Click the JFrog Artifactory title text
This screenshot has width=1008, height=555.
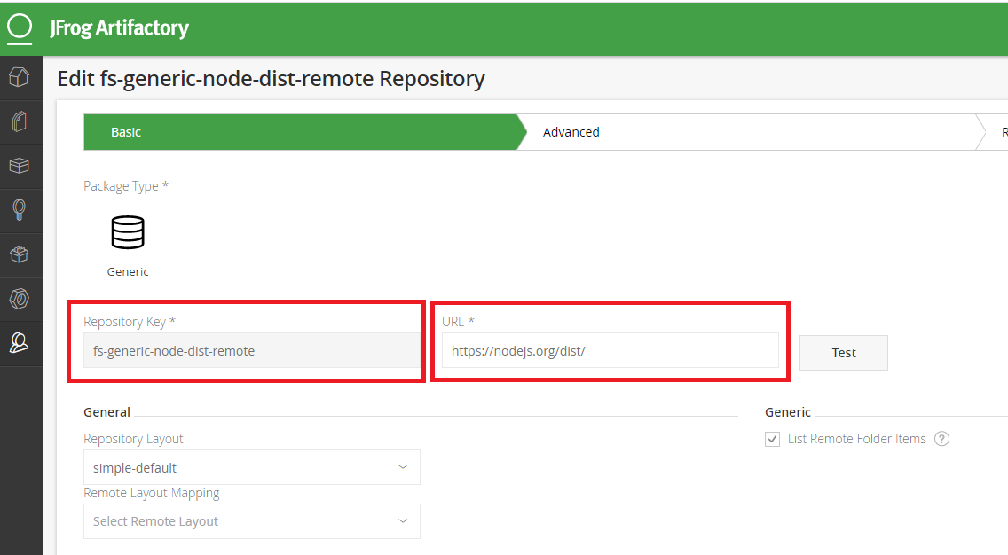[x=120, y=28]
